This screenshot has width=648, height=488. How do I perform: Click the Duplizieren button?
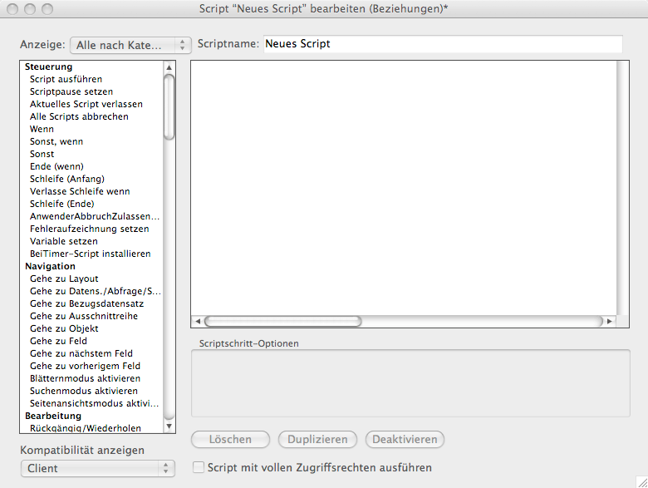318,439
